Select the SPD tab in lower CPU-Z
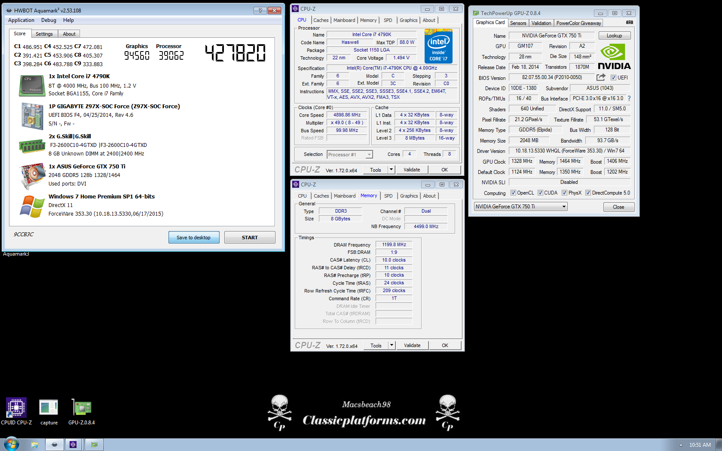 pos(388,196)
